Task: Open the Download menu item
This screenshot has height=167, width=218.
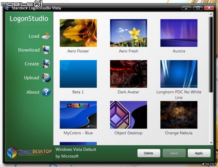Action: click(29, 50)
